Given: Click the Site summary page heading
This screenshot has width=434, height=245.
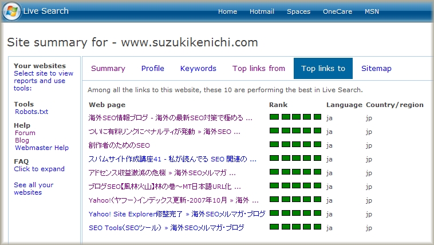Looking at the screenshot, I should point(133,42).
